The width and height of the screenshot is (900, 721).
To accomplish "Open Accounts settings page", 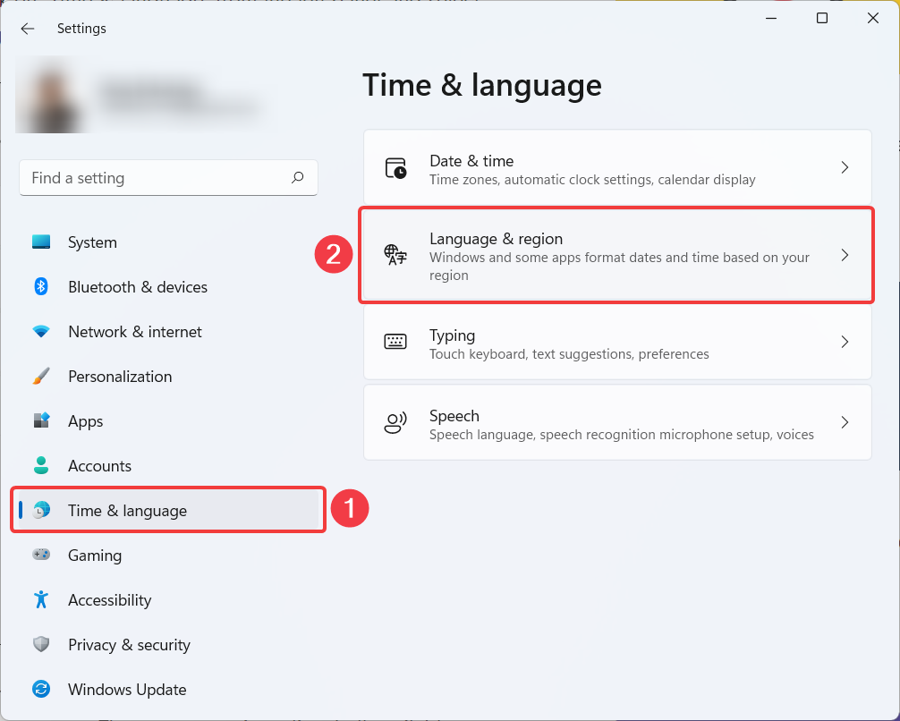I will pyautogui.click(x=169, y=466).
